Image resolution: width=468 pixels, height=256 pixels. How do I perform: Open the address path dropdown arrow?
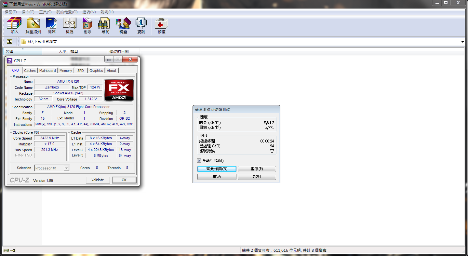click(x=462, y=42)
